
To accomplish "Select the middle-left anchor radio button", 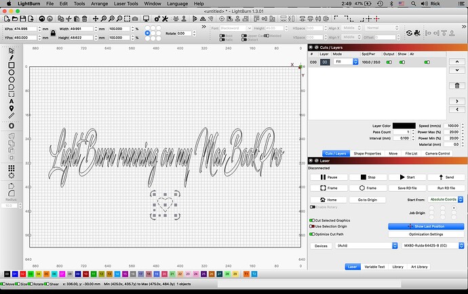I will pyautogui.click(x=147, y=33).
